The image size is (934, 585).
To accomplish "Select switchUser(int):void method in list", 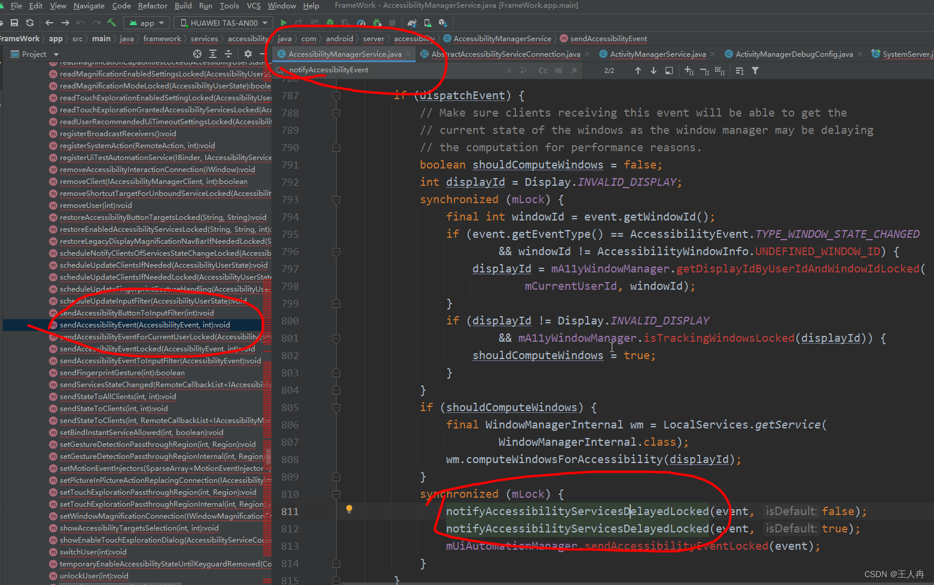I will click(93, 552).
